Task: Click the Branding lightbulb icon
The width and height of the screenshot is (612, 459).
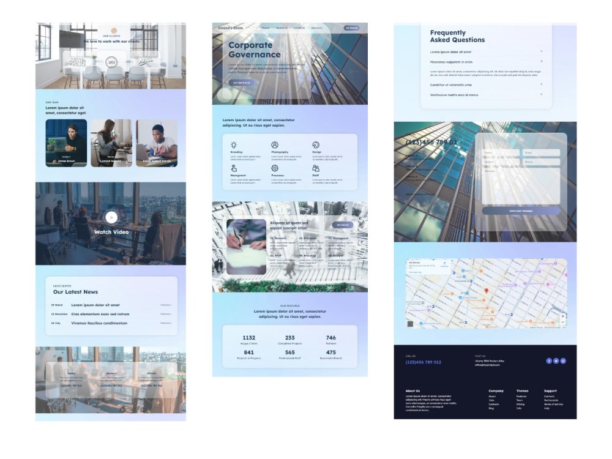Action: [x=233, y=145]
